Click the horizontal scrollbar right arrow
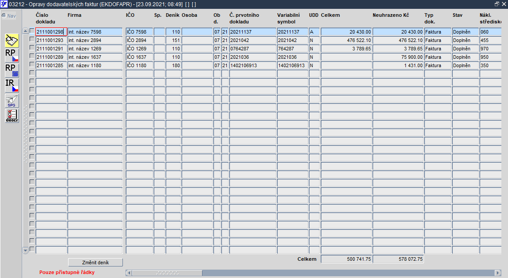The width and height of the screenshot is (508, 278). tap(498, 273)
